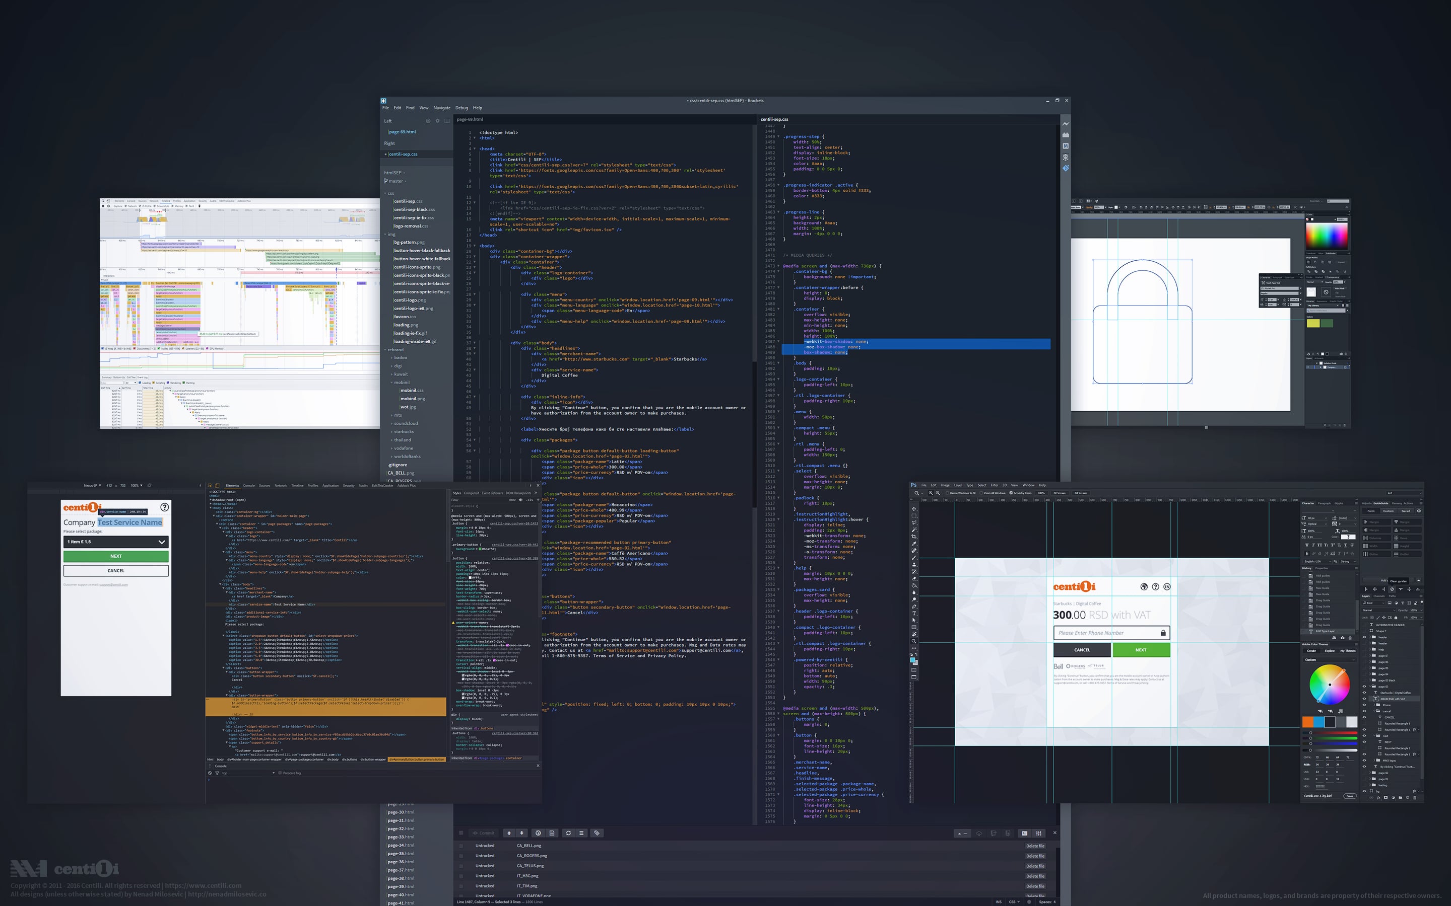Click the Git push up-arrow button
Image resolution: width=1451 pixels, height=906 pixels.
click(x=509, y=833)
